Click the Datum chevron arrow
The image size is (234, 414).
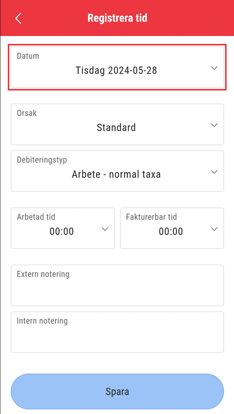pos(214,68)
